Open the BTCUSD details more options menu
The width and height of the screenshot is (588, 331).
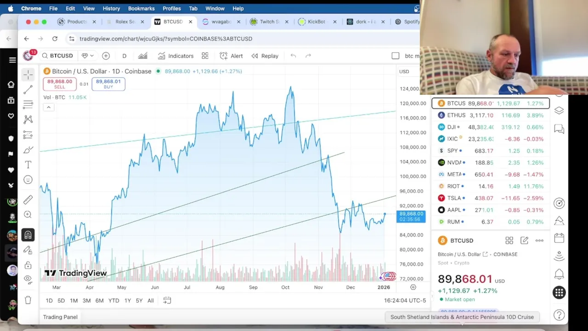point(539,240)
